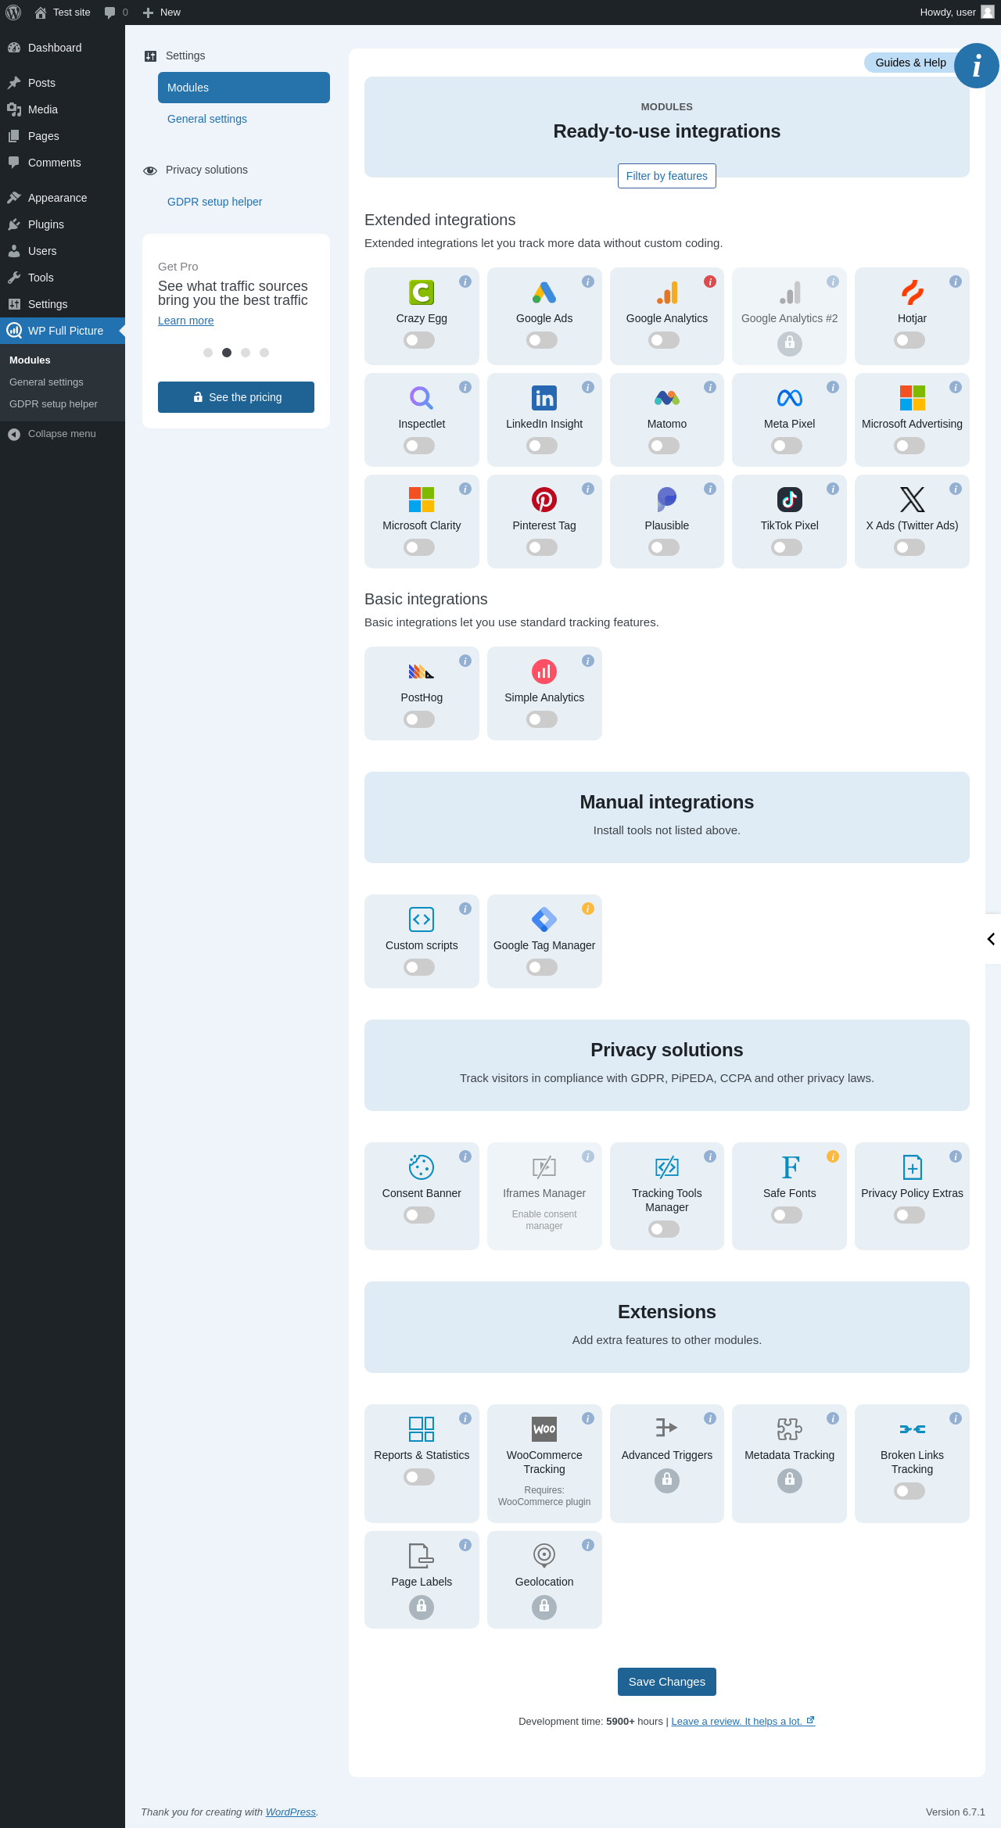
Task: Click the TikTok Pixel logo
Action: [x=790, y=500]
